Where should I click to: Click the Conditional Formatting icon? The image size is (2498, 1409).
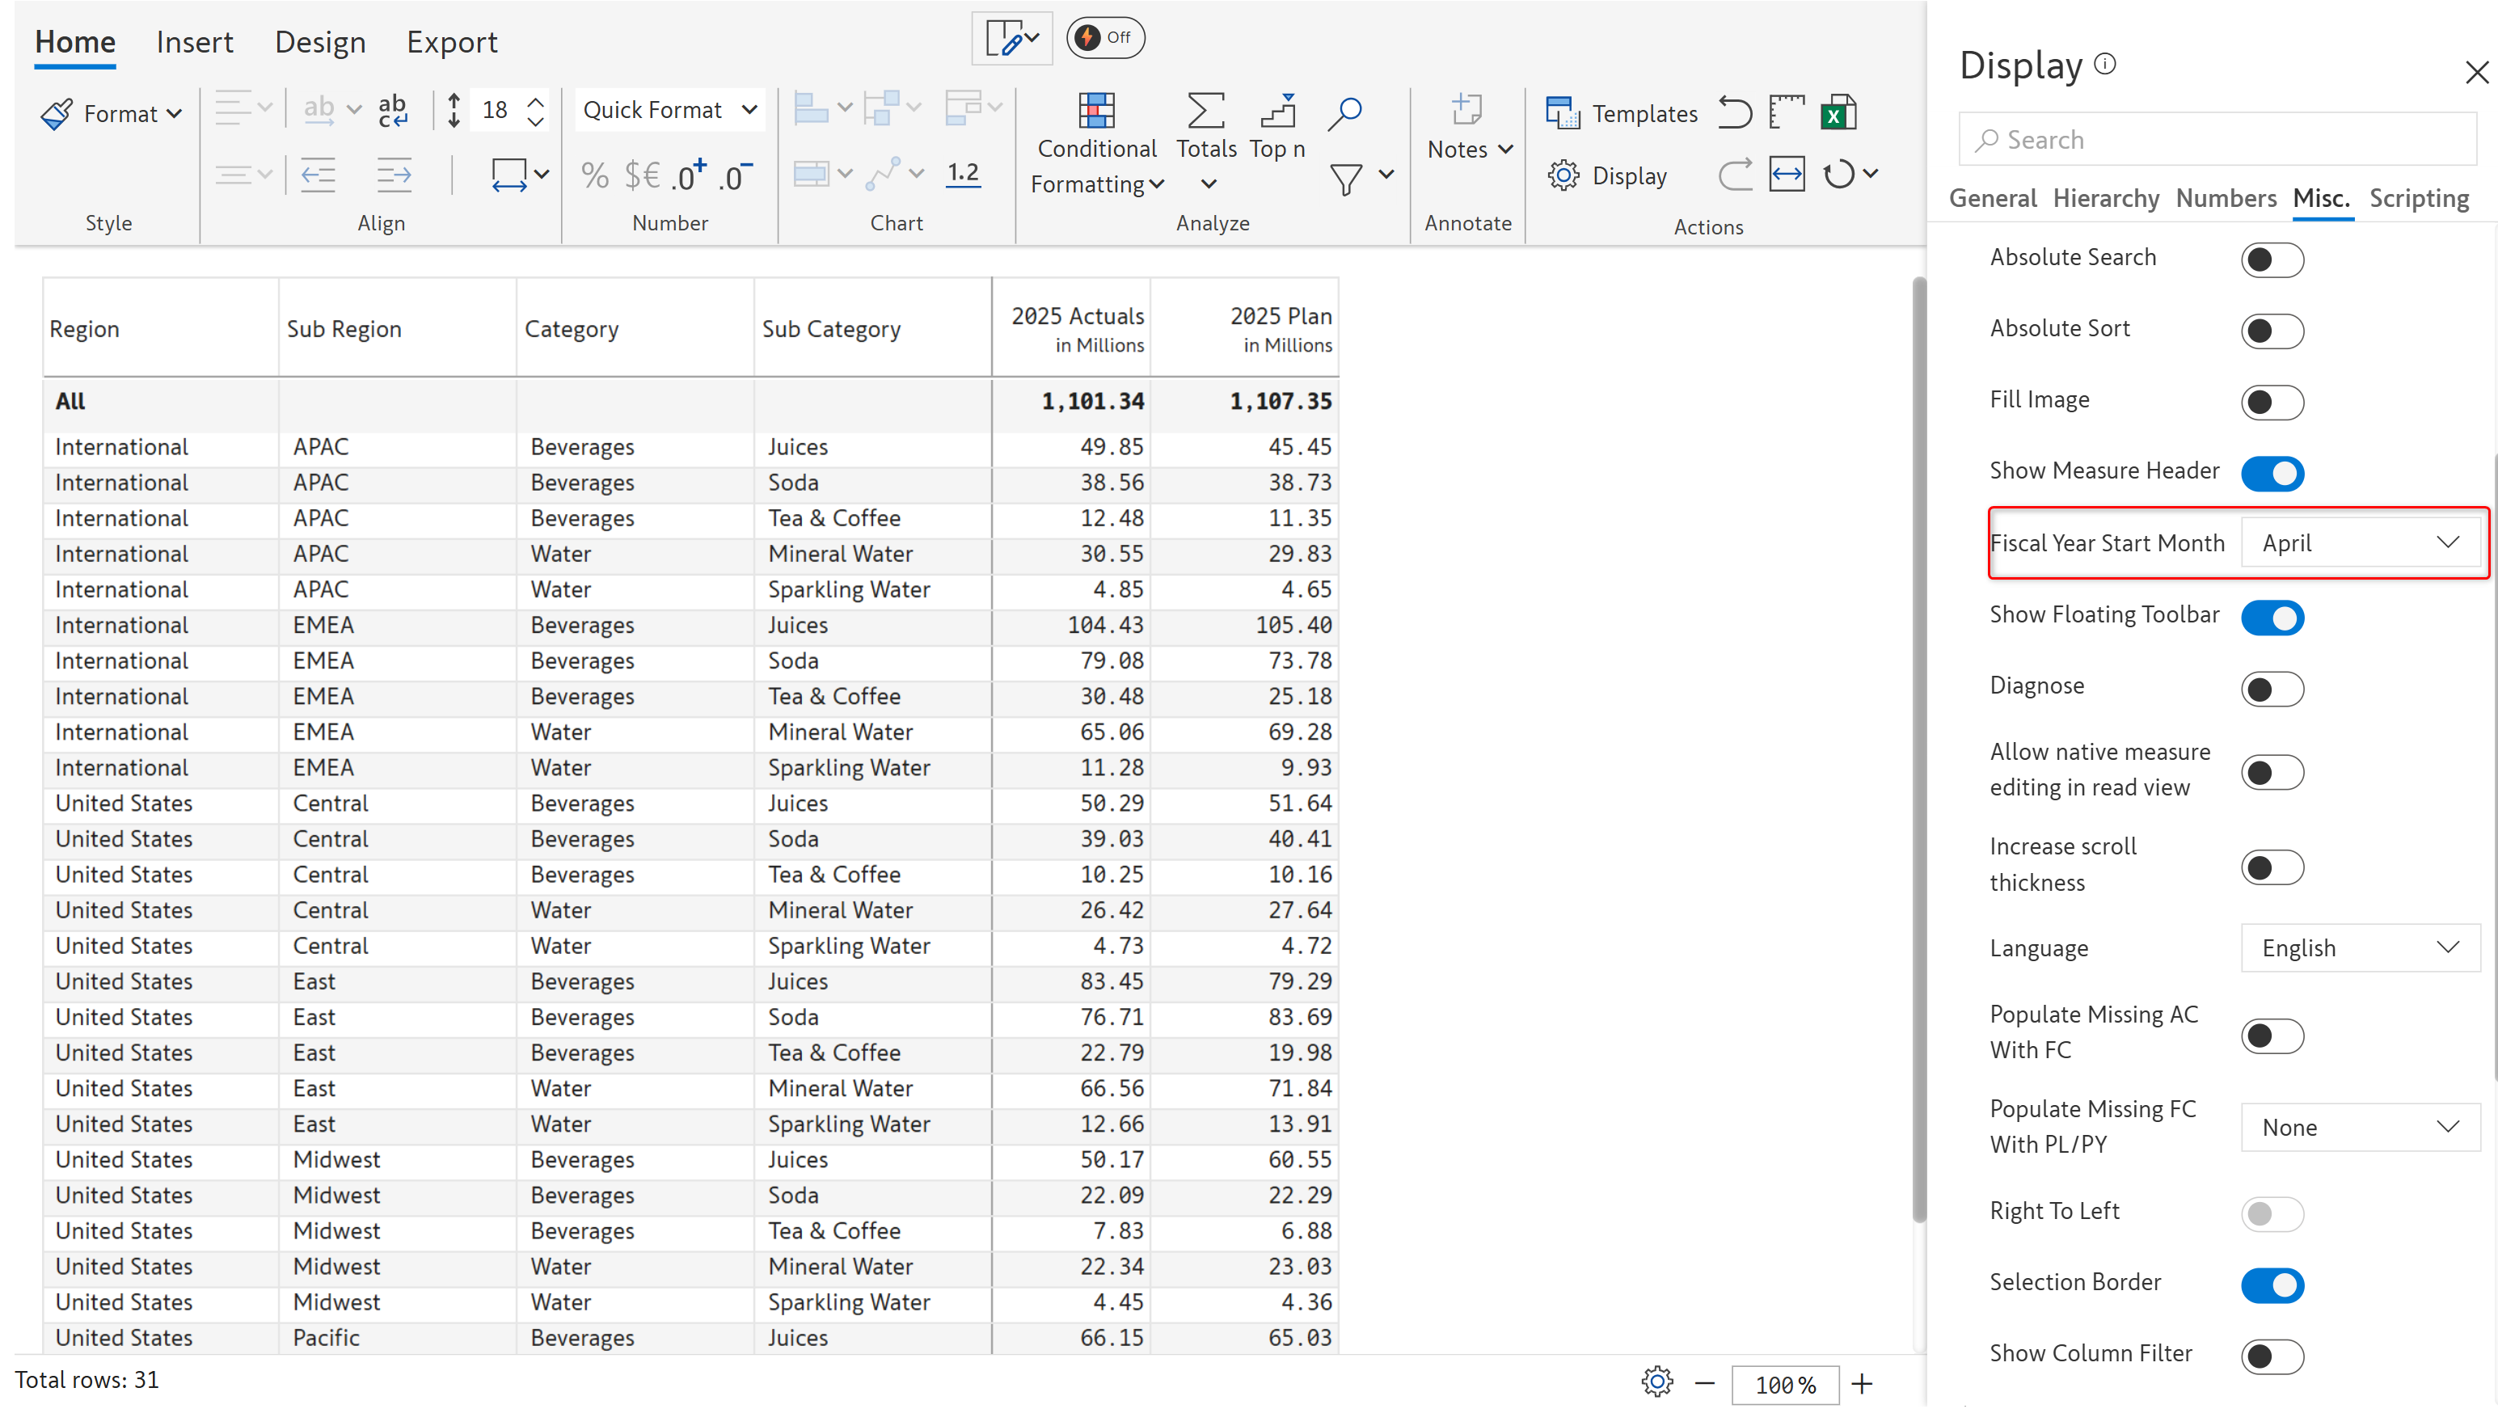click(x=1095, y=112)
